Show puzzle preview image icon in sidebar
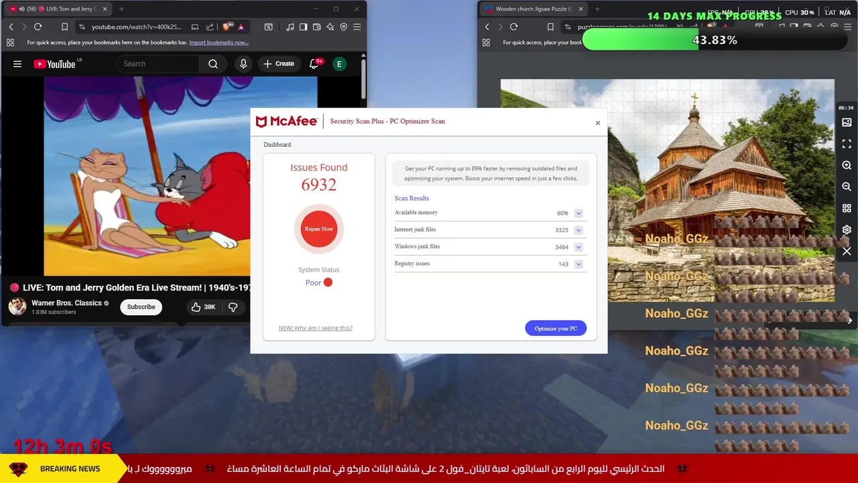This screenshot has width=858, height=483. coord(847,123)
